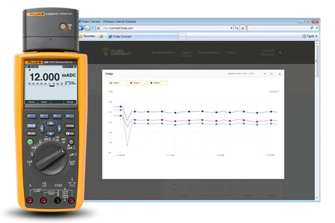Click the Favorites star icon
The image size is (335, 223).
tap(81, 36)
